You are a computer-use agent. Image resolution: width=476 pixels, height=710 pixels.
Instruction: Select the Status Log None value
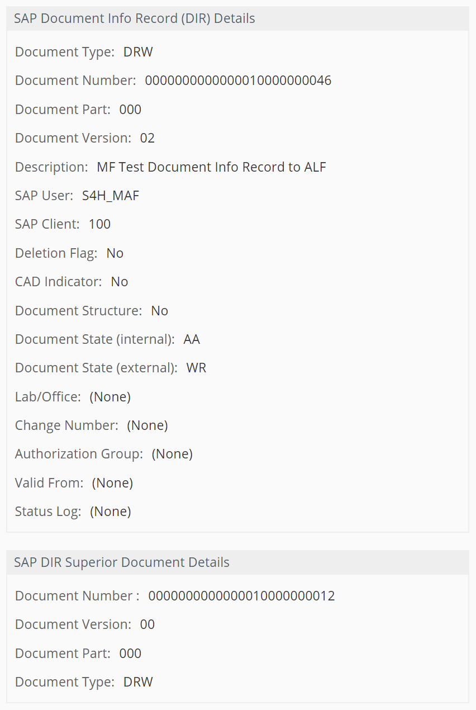tap(110, 511)
